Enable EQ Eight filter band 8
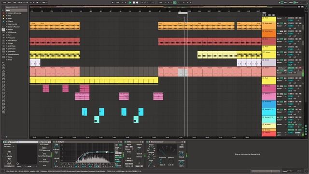This screenshot has height=174, width=309. coord(111,166)
